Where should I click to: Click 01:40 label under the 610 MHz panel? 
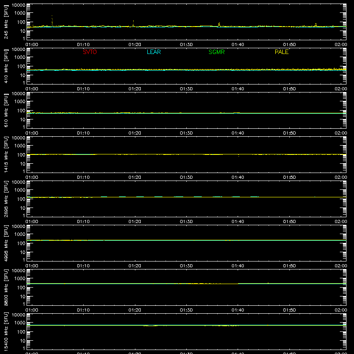[x=238, y=133]
